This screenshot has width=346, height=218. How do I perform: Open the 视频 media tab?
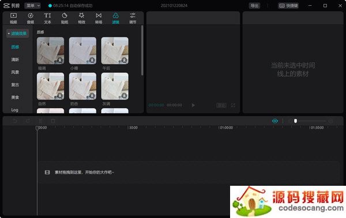[x=13, y=18]
